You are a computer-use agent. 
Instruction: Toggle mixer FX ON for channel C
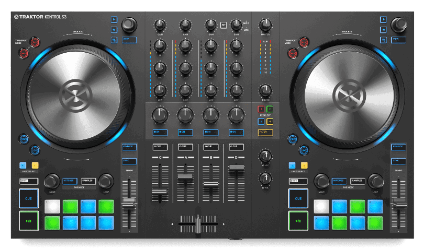tap(160, 133)
